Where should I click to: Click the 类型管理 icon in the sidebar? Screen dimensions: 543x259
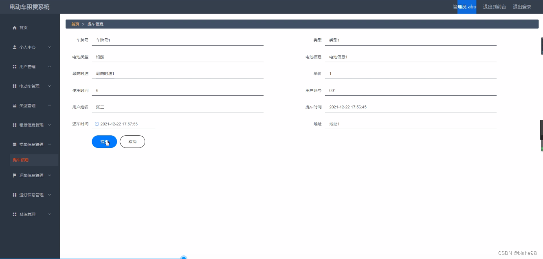(x=15, y=105)
